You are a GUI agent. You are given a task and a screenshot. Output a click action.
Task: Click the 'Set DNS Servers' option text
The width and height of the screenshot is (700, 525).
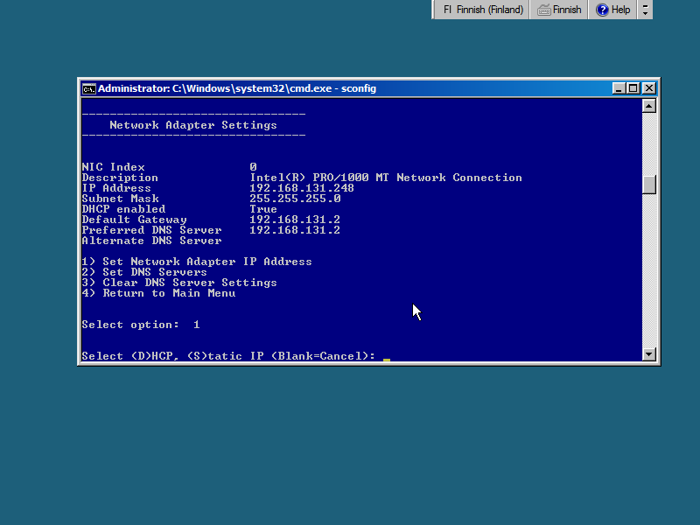coord(154,272)
